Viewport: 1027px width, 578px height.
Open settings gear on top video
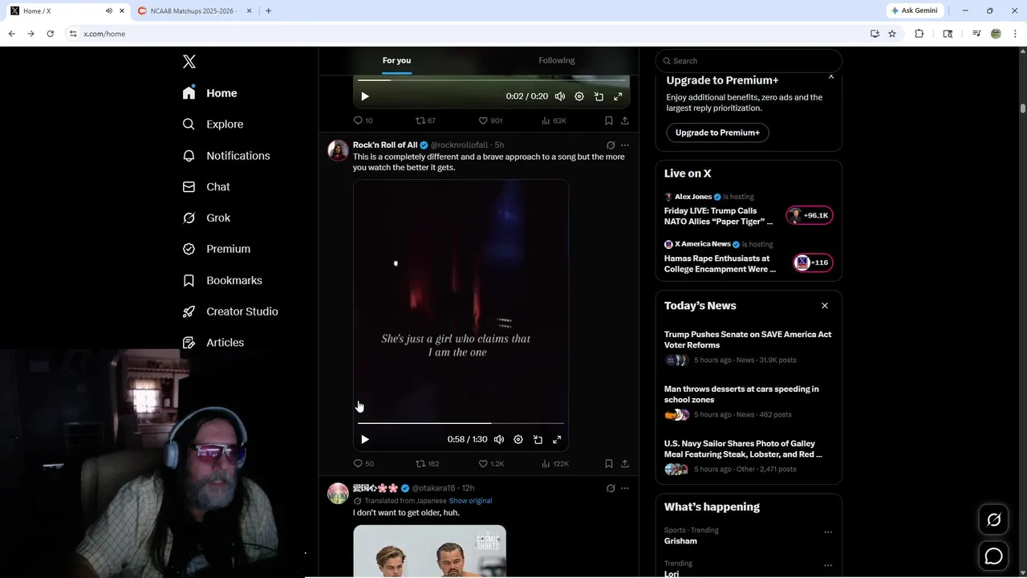click(579, 96)
